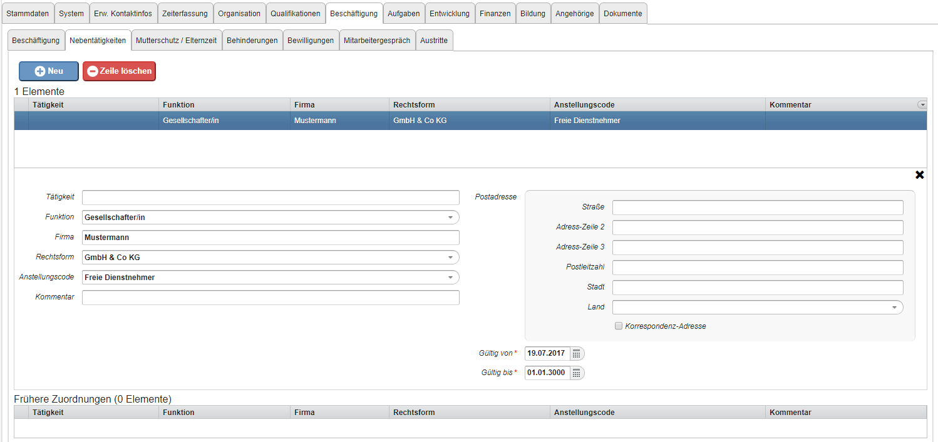This screenshot has height=442, width=938.
Task: Click the Postleitzahl text field
Action: 758,268
